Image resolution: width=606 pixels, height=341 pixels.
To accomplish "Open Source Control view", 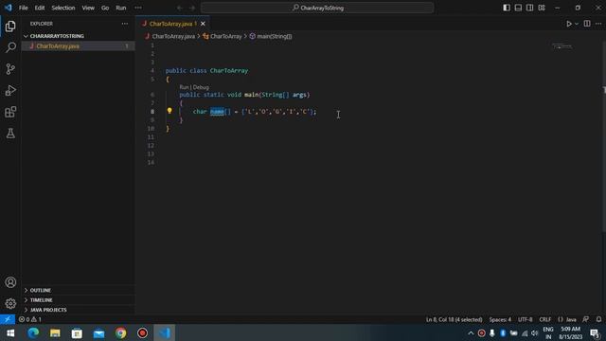I will tap(10, 69).
